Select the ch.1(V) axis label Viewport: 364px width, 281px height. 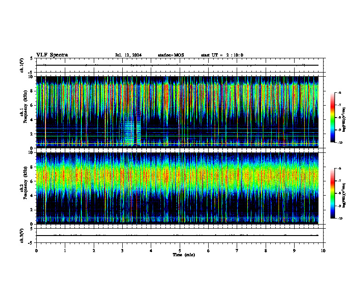22,65
